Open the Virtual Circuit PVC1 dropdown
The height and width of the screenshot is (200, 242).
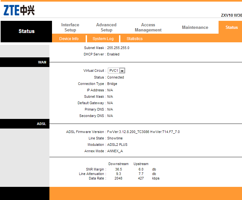coord(117,71)
